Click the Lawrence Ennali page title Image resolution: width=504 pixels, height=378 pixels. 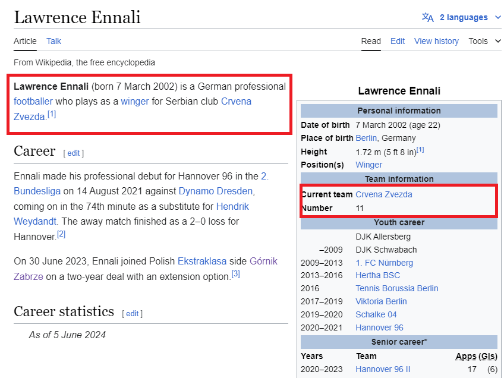point(77,17)
